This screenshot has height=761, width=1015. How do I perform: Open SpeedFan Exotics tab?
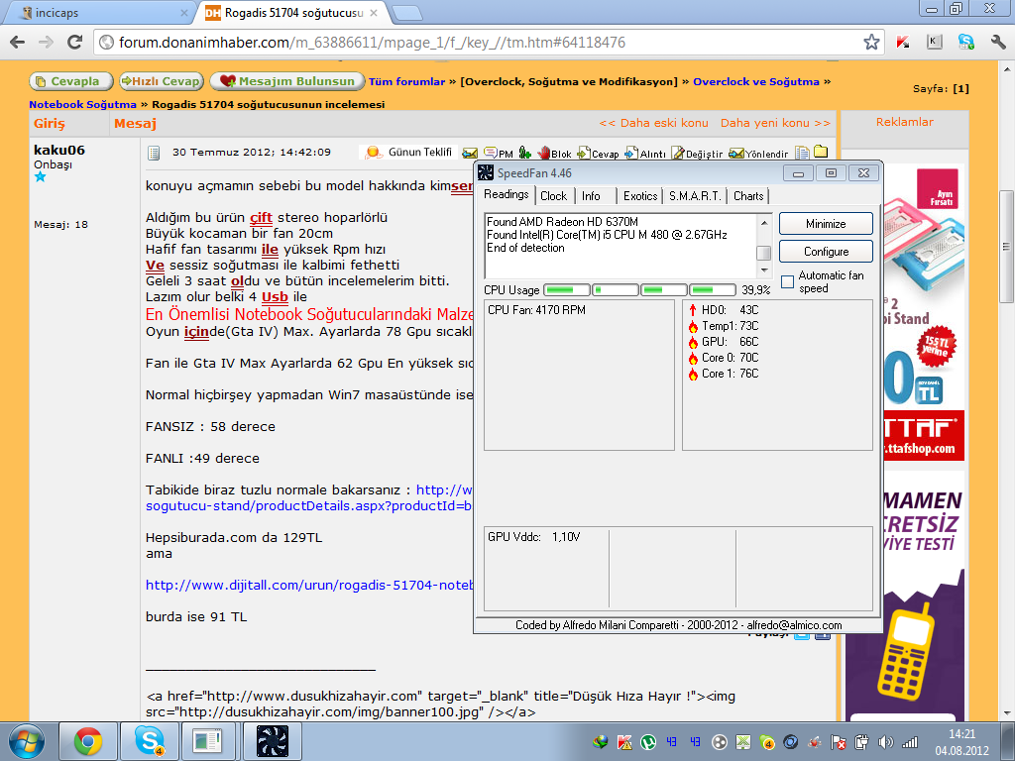click(640, 196)
